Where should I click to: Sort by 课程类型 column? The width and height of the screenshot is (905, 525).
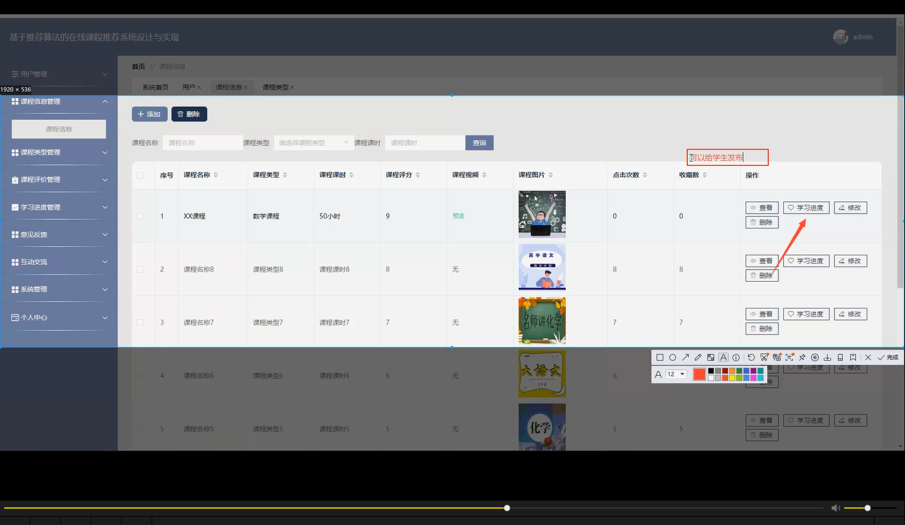285,175
